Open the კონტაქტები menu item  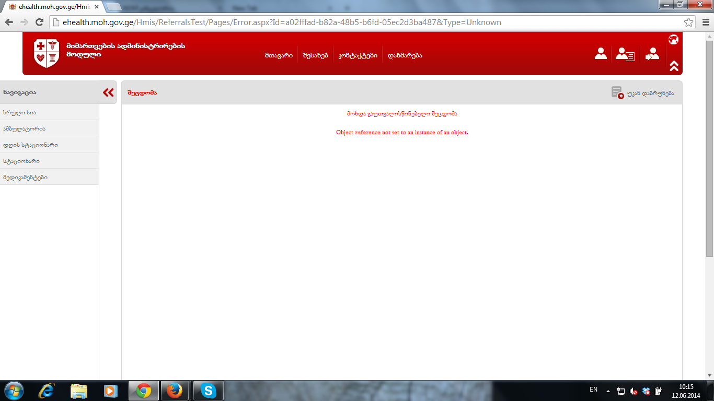(358, 55)
